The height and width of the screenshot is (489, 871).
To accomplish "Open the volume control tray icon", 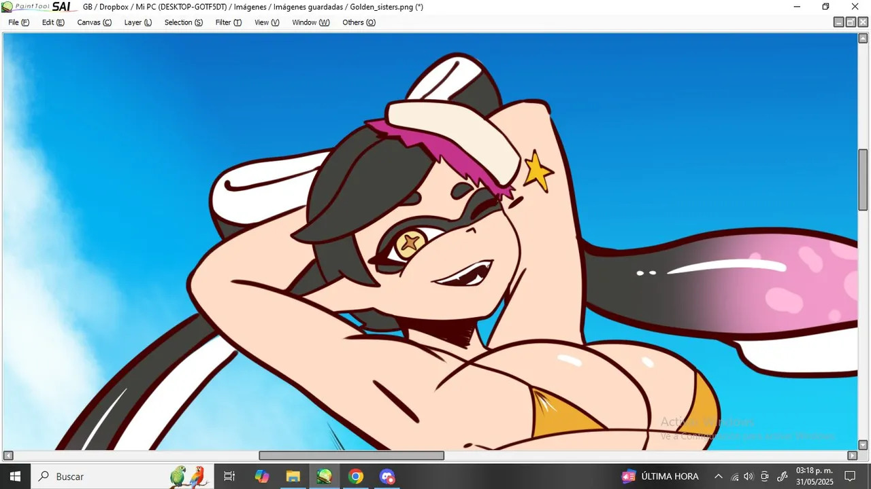I will (x=749, y=476).
